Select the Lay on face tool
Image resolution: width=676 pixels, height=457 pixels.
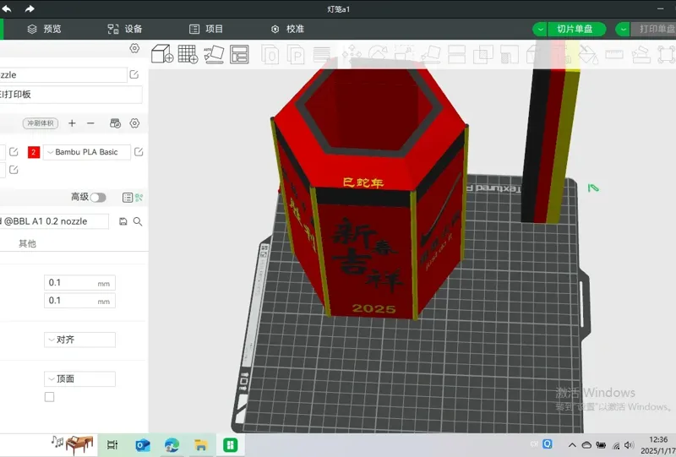431,54
